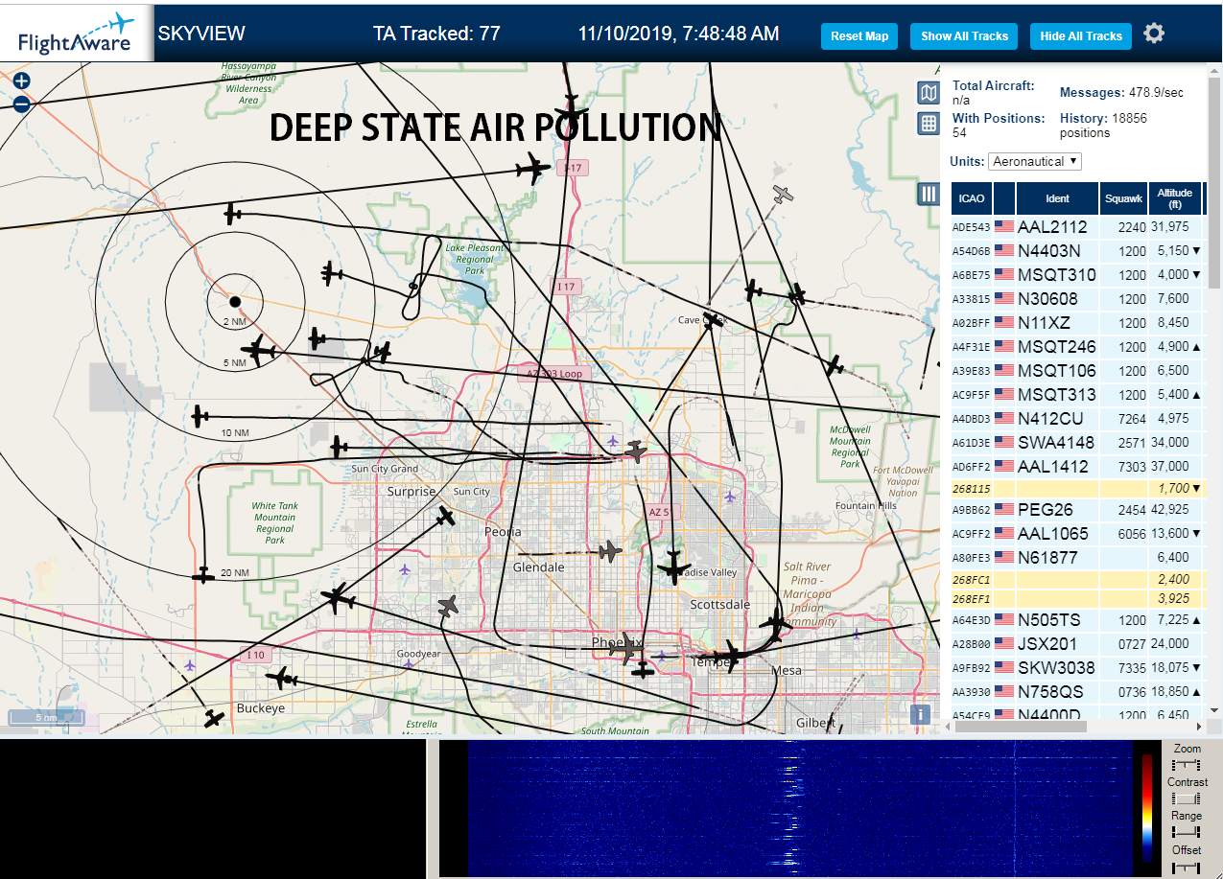Image resolution: width=1223 pixels, height=879 pixels.
Task: Click the receiver site dot at range rings center
Action: click(x=235, y=302)
